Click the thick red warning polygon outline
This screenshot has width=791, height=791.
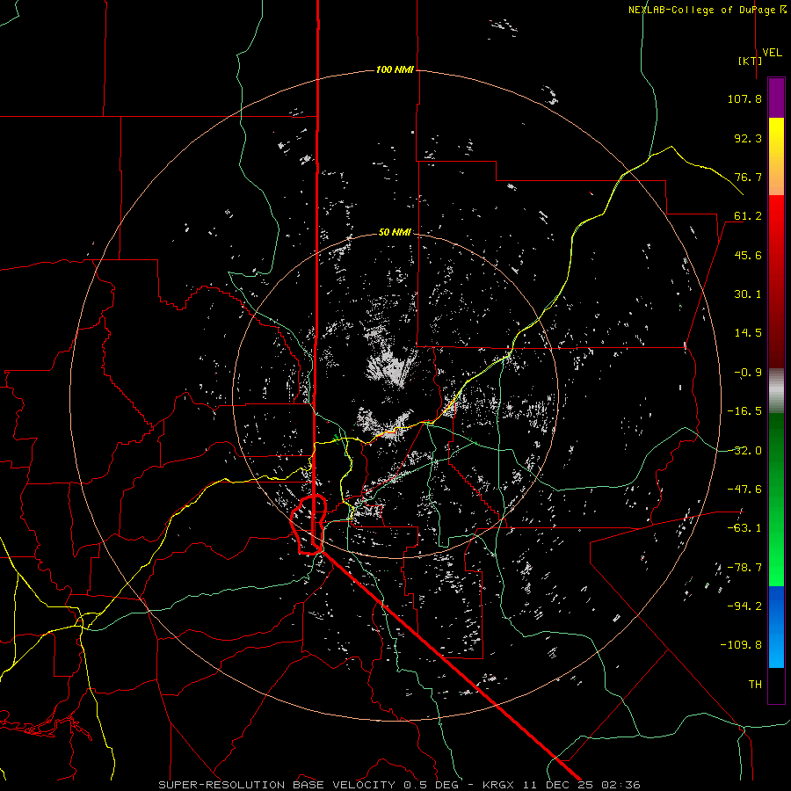click(308, 525)
